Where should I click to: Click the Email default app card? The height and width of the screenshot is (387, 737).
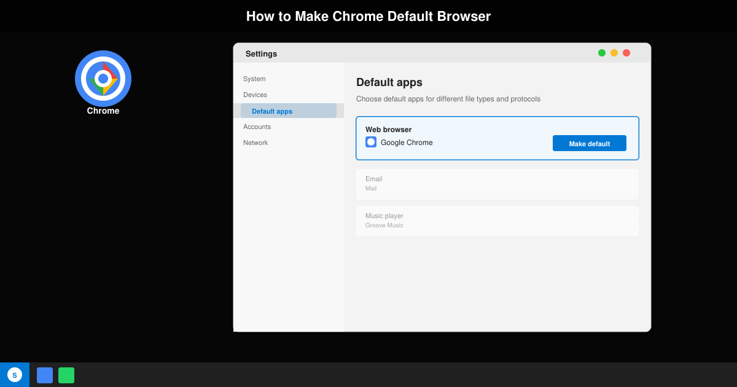click(497, 184)
